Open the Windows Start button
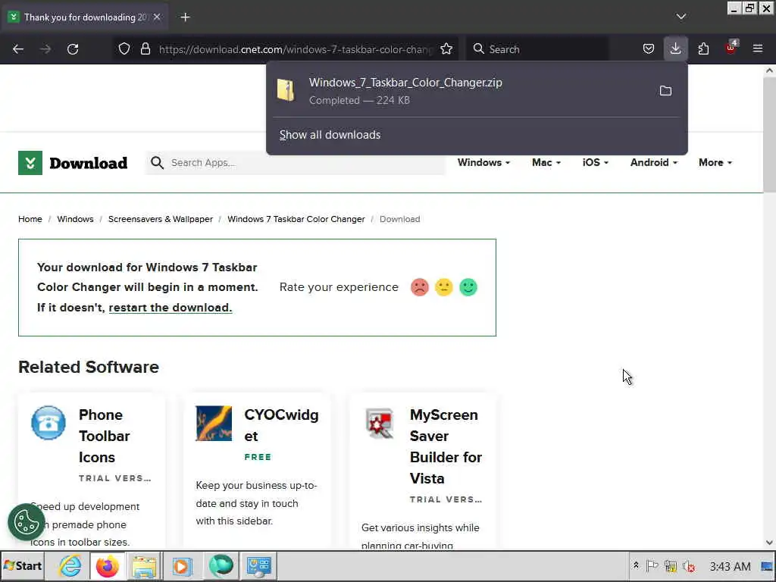776x582 pixels. [x=22, y=566]
